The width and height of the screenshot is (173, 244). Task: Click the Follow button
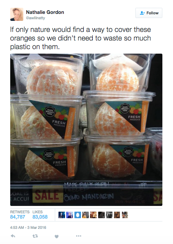click(x=149, y=13)
